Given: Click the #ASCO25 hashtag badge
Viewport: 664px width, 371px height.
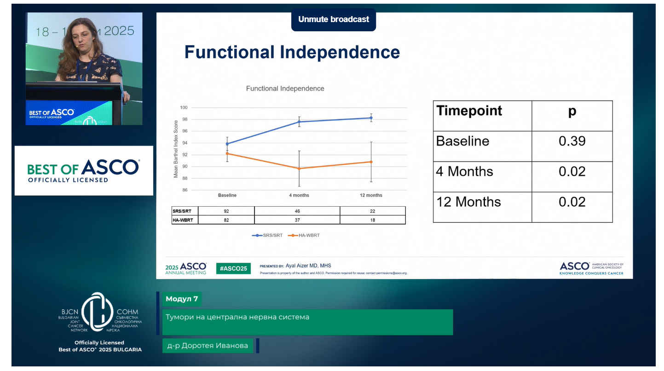Looking at the screenshot, I should point(233,268).
